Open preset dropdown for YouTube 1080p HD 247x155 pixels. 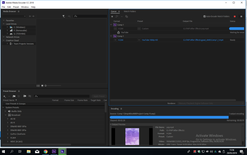pos(139,40)
